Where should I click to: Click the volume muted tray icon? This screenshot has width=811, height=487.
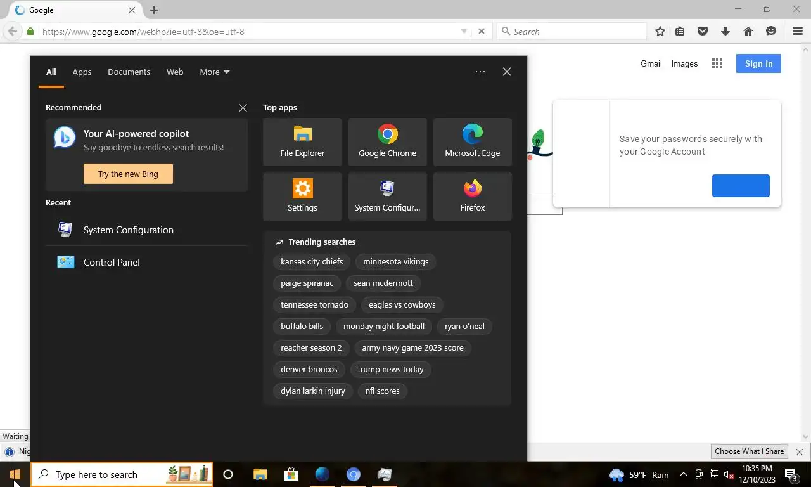click(x=729, y=474)
